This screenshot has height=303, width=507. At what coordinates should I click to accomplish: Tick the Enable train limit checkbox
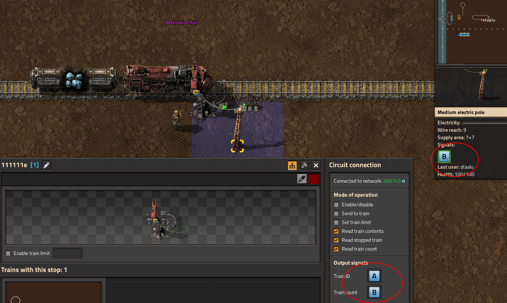point(8,253)
